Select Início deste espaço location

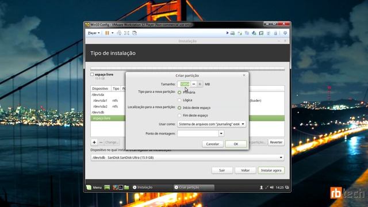(x=179, y=108)
